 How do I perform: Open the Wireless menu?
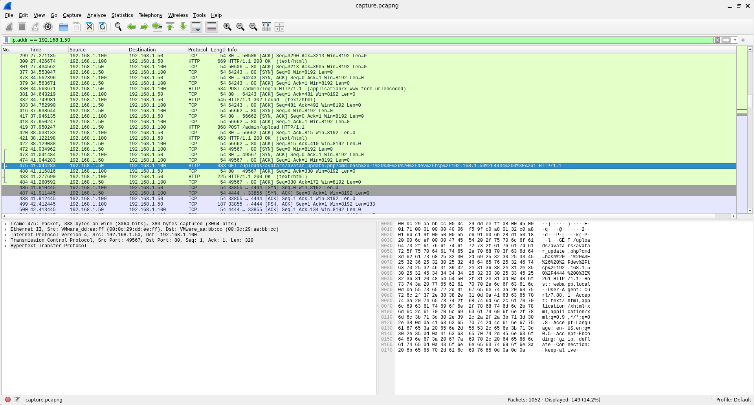178,15
